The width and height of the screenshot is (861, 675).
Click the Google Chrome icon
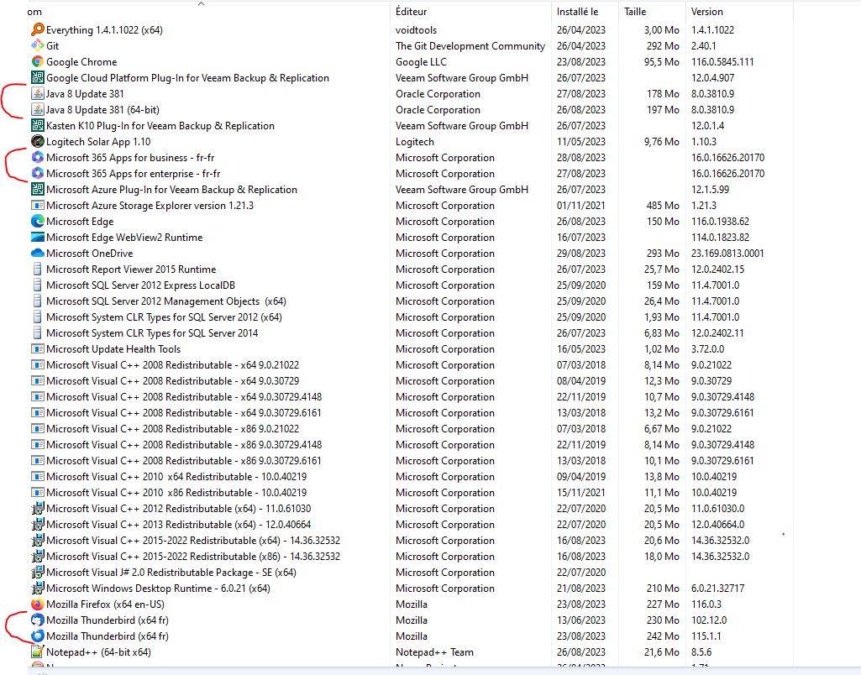(x=37, y=61)
